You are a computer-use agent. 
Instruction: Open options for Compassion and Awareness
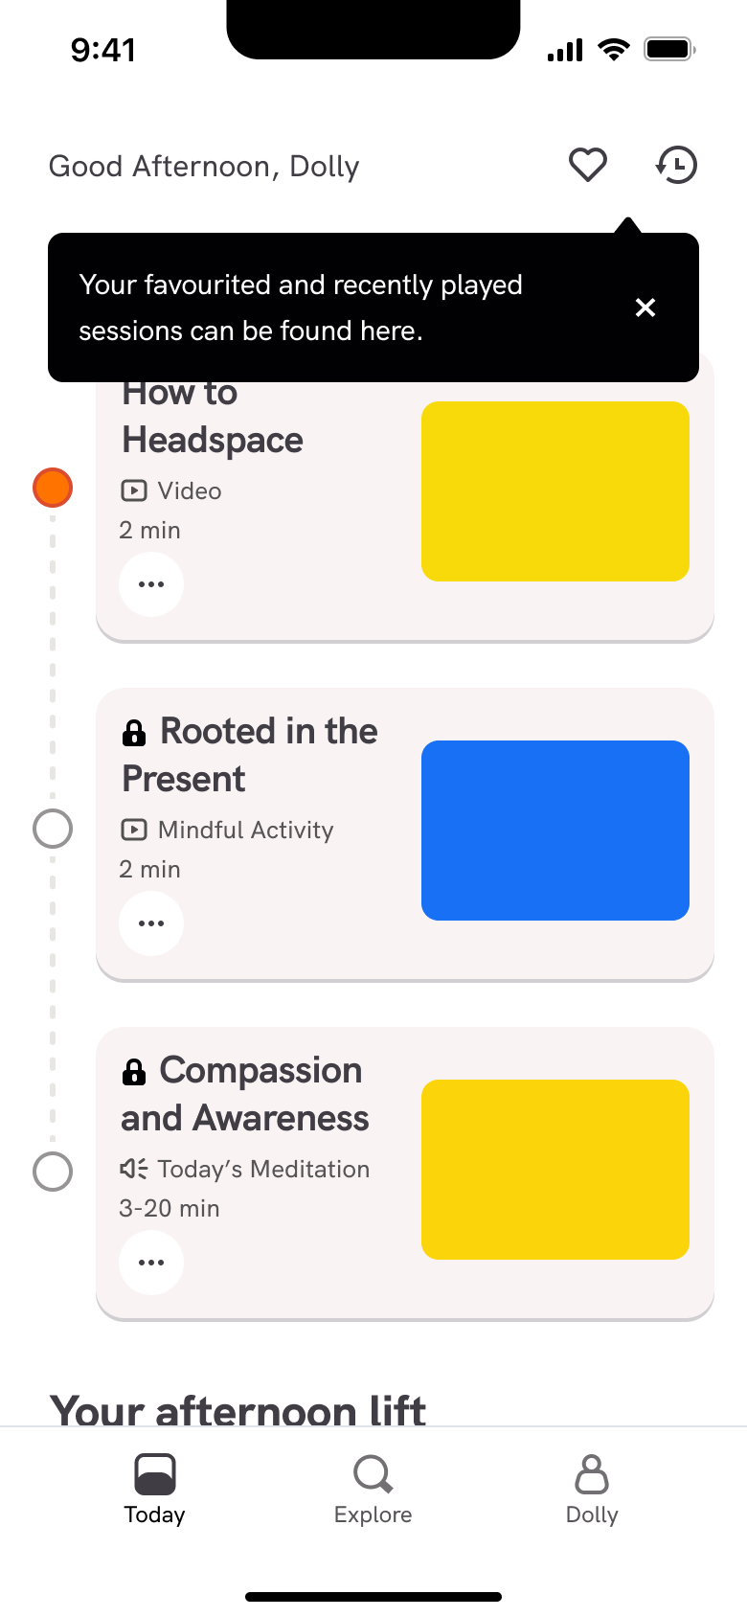tap(151, 1263)
